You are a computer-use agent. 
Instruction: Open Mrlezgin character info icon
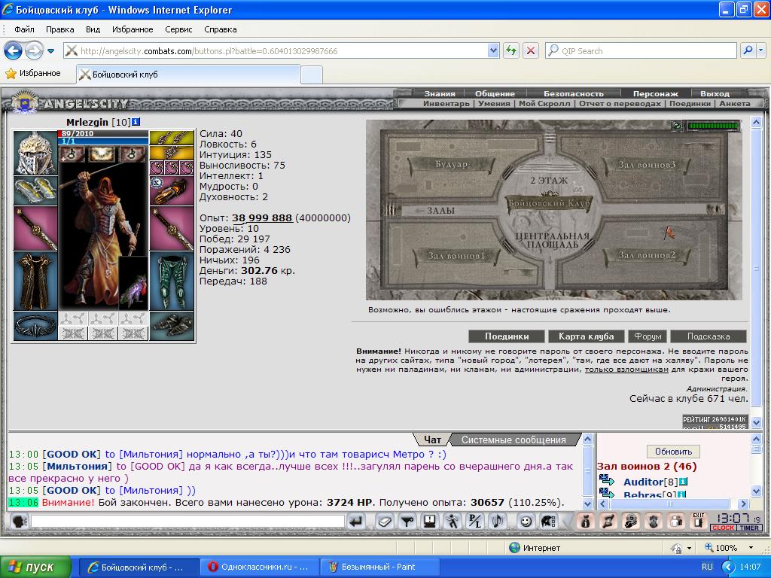(x=136, y=122)
